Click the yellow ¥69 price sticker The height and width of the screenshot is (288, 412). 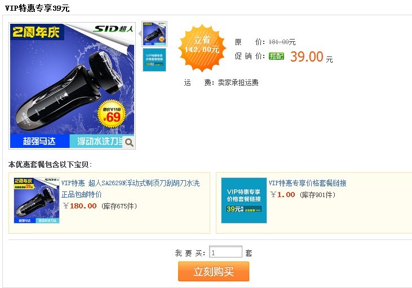click(x=112, y=114)
